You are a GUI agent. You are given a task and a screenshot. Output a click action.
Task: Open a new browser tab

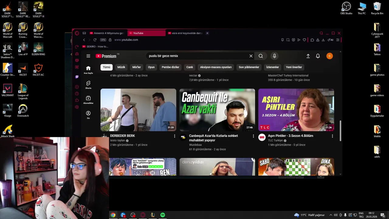point(207,33)
